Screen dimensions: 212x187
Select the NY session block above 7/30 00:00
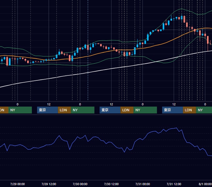[x=83, y=110]
